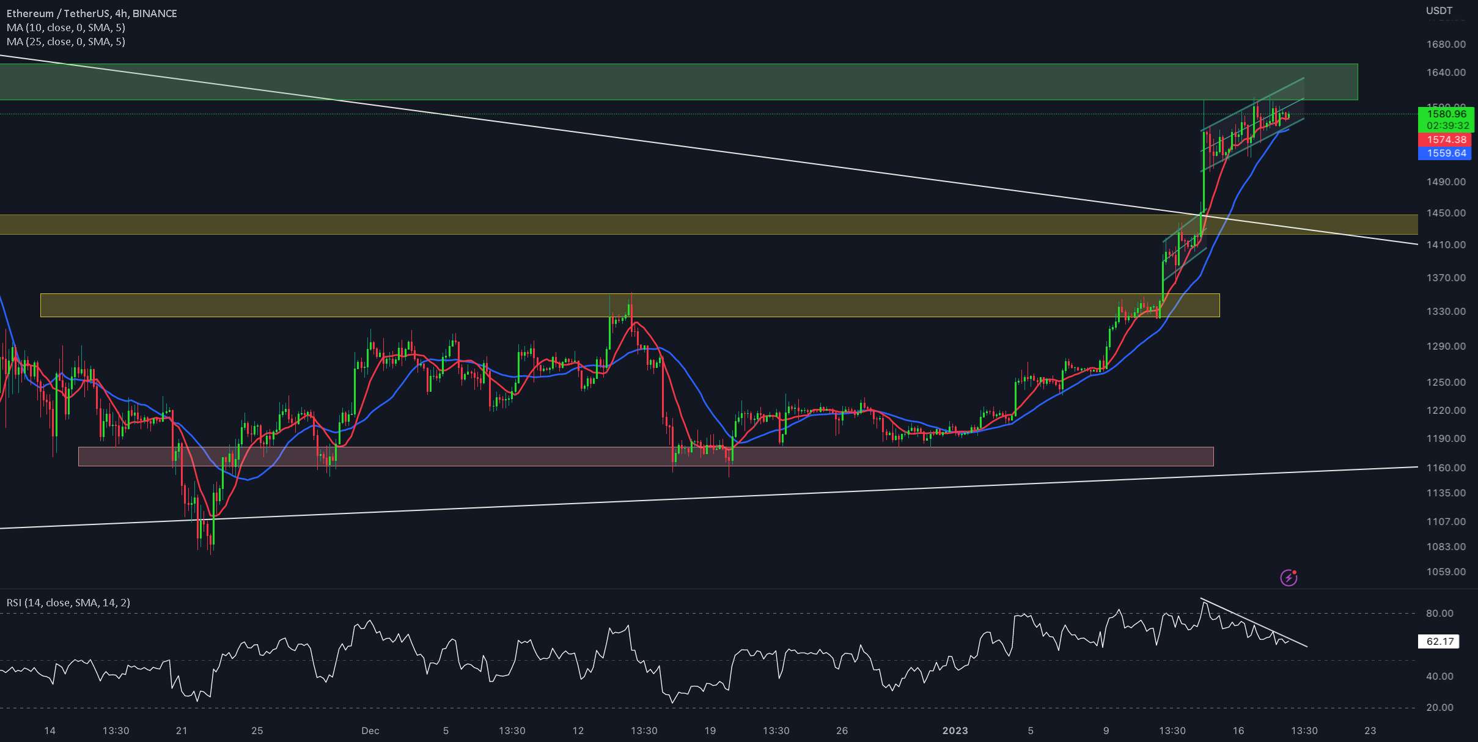The height and width of the screenshot is (742, 1478).
Task: Click the 1220.00 price axis label
Action: 1446,410
